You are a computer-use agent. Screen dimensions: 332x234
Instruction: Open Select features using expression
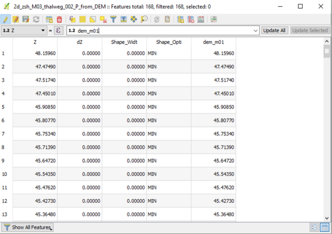point(73,19)
